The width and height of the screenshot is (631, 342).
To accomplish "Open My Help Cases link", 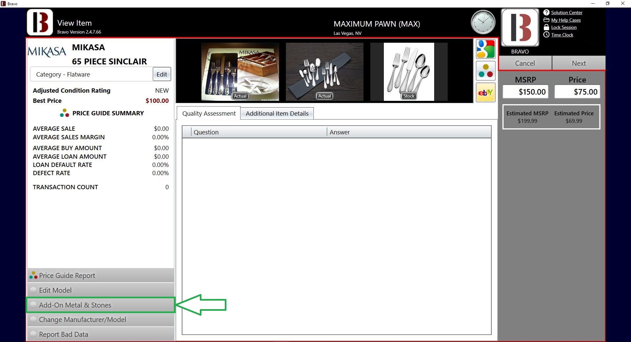I will tap(566, 20).
